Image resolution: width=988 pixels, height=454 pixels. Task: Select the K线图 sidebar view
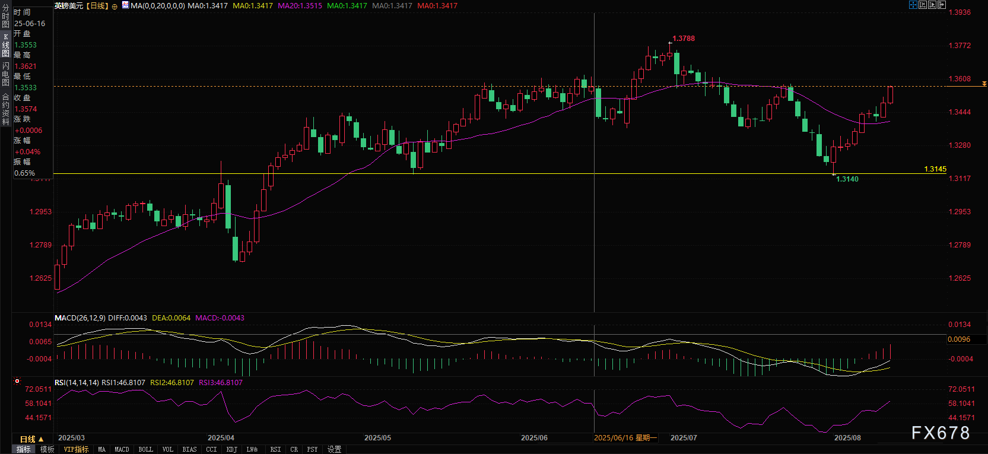click(x=5, y=45)
